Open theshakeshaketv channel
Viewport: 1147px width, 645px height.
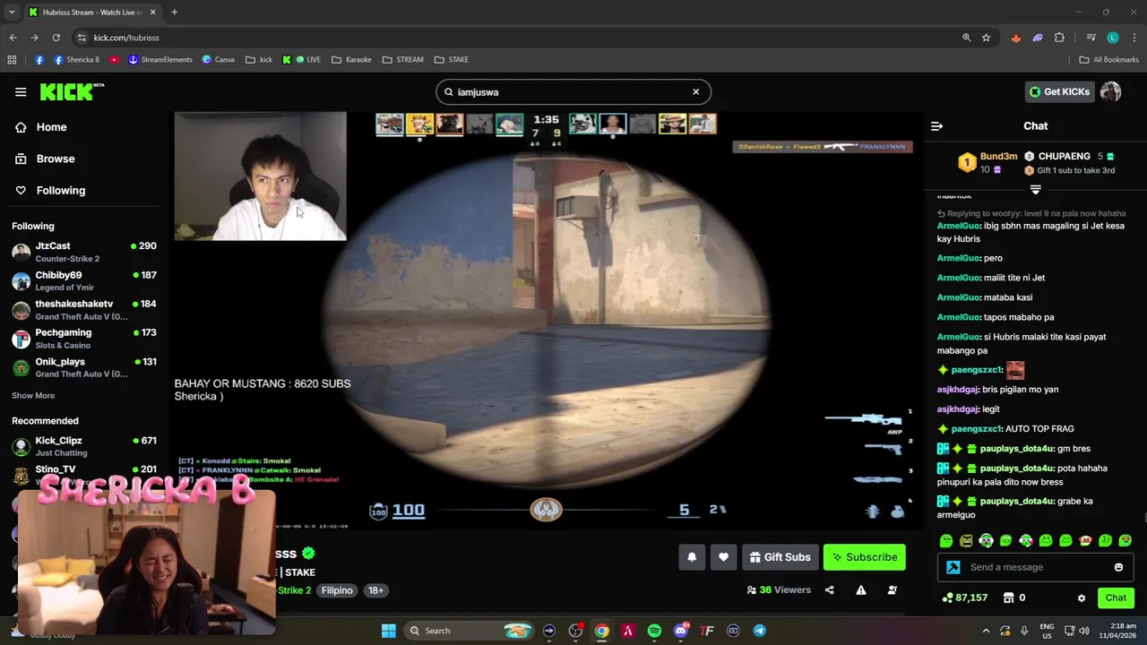tap(84, 310)
